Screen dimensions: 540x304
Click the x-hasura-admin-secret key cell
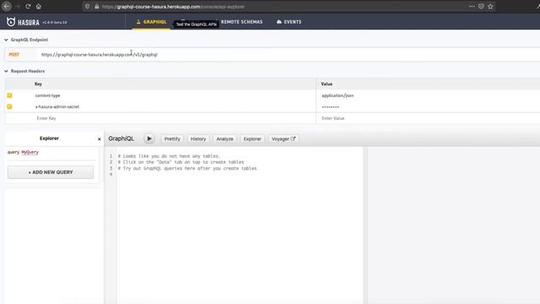click(57, 106)
